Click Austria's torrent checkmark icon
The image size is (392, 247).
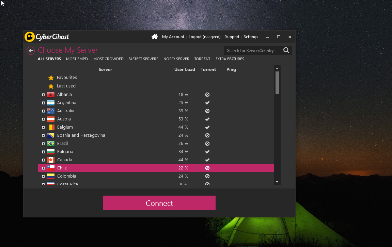[207, 119]
